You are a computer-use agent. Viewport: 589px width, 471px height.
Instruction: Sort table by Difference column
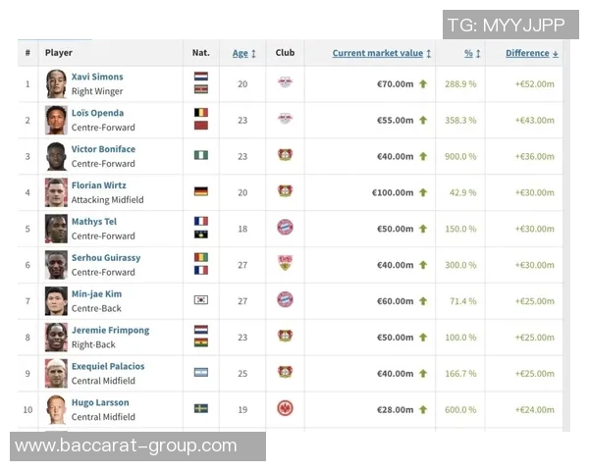[x=532, y=53]
